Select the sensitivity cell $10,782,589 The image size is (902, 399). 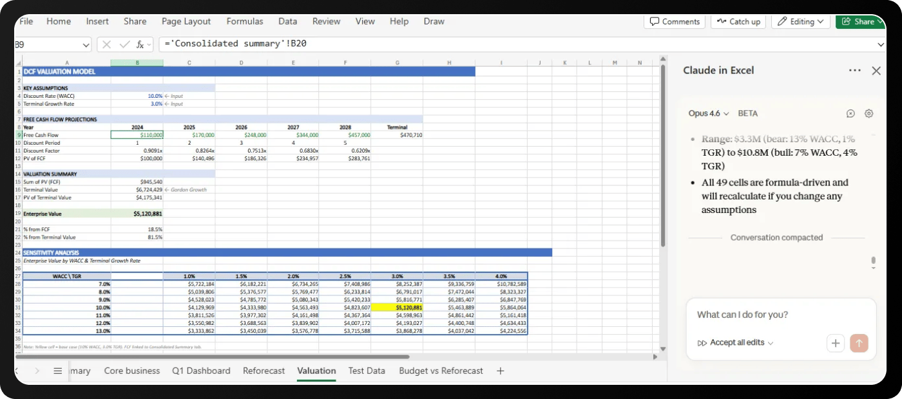coord(501,284)
